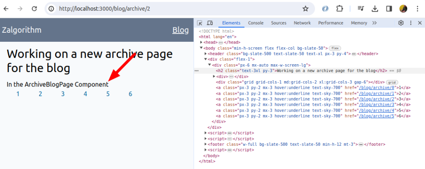
Task: Click the /blog/archive/5 href in DevTools
Action: (376, 116)
